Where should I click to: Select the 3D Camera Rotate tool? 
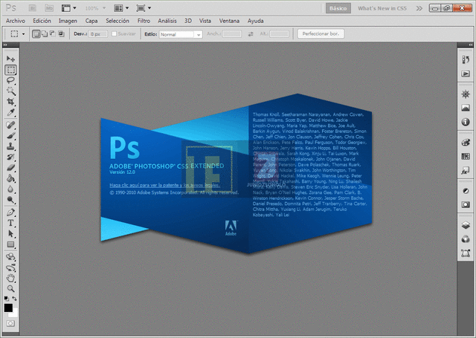[x=10, y=267]
